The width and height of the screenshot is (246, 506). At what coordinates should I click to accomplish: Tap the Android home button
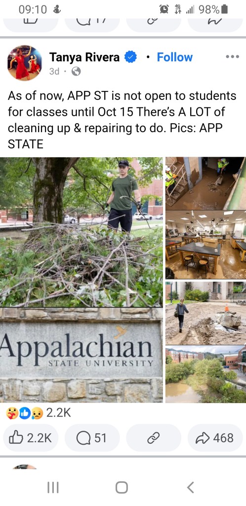click(122, 487)
